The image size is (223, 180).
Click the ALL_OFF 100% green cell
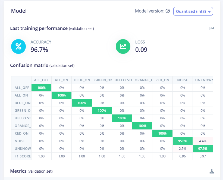(x=41, y=88)
